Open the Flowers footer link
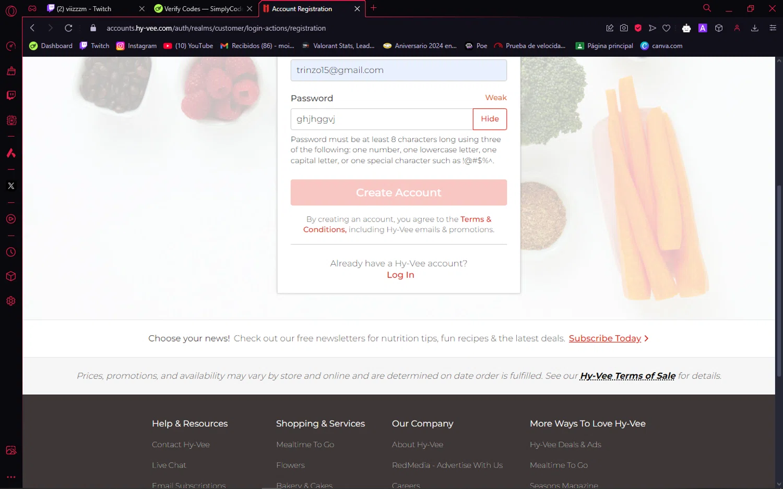Screen dimensions: 783x489 290,465
